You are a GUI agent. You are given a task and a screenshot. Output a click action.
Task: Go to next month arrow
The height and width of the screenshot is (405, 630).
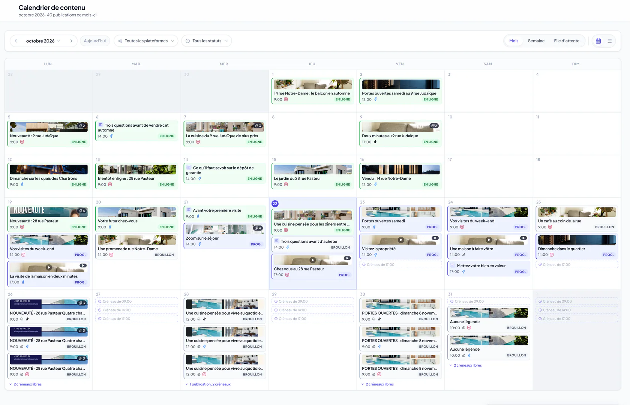click(x=71, y=41)
